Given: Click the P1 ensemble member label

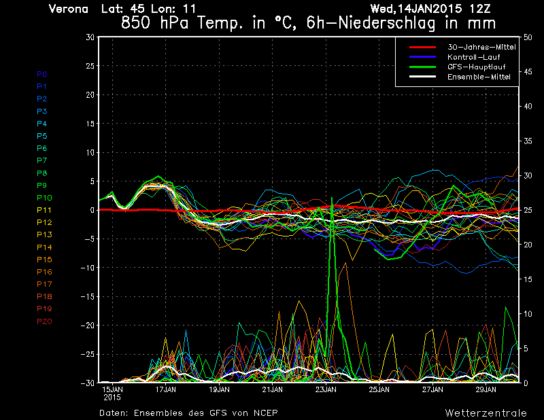Looking at the screenshot, I should 42,86.
